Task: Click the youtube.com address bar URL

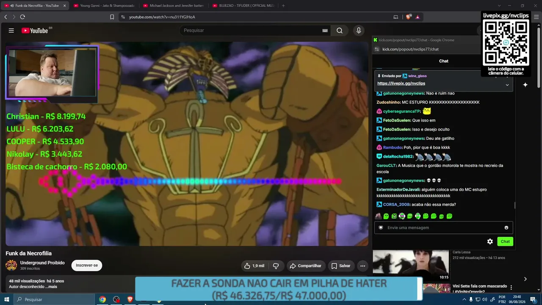Action: coord(162,17)
